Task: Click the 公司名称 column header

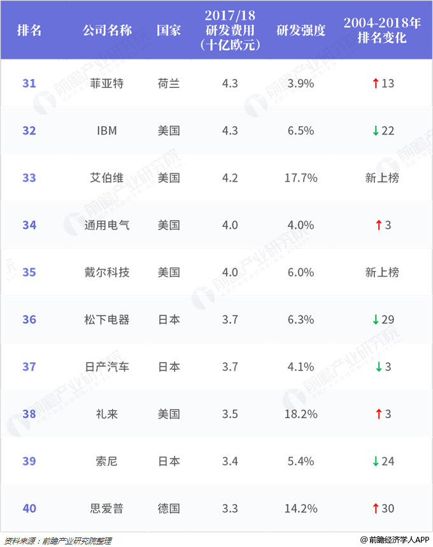Action: tap(107, 31)
